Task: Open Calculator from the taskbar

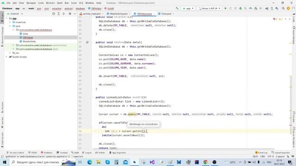Action: 117,162
